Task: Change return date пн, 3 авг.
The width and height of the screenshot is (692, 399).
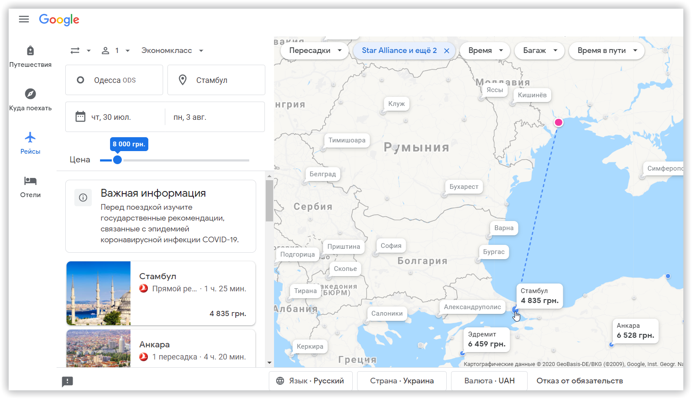Action: click(190, 117)
